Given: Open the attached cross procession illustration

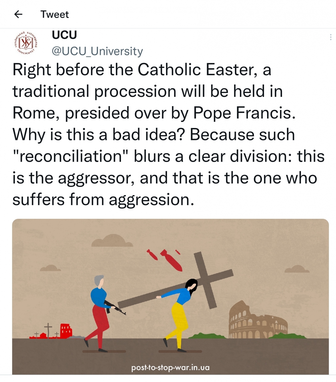Looking at the screenshot, I should pos(170,296).
